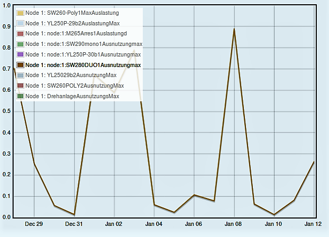Click the red M265Arres1Auslastungd legend swatch
The width and height of the screenshot is (329, 237).
pos(20,34)
